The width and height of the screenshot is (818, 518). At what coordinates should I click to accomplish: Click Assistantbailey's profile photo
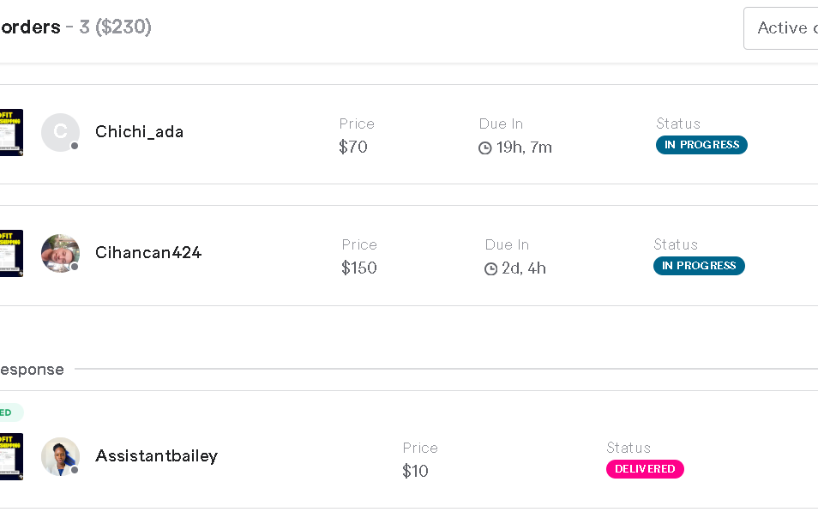pyautogui.click(x=60, y=456)
